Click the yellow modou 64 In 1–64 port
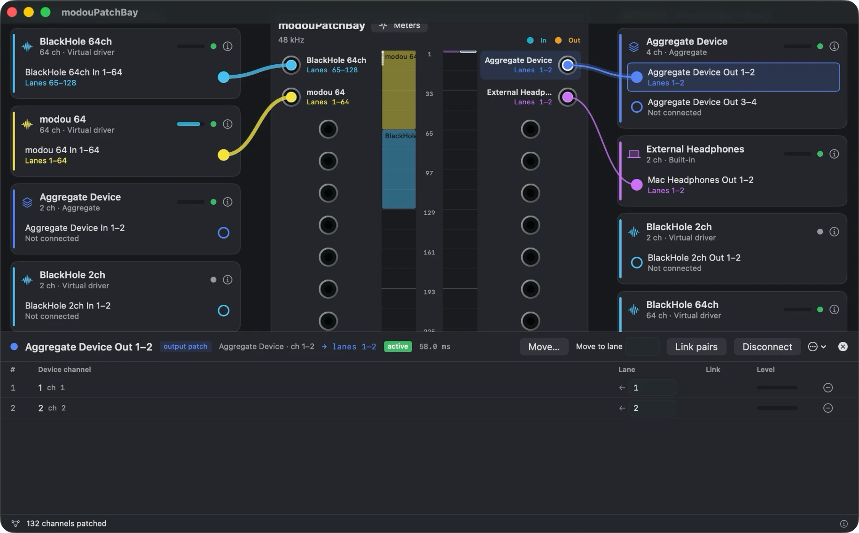Image resolution: width=859 pixels, height=533 pixels. tap(224, 155)
